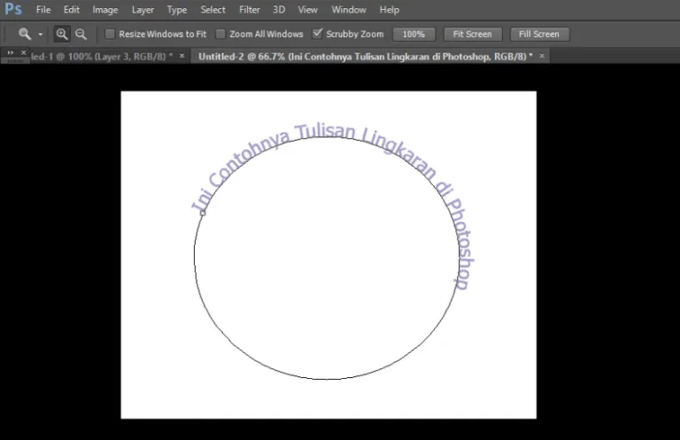
Task: Open the View menu
Action: click(307, 10)
